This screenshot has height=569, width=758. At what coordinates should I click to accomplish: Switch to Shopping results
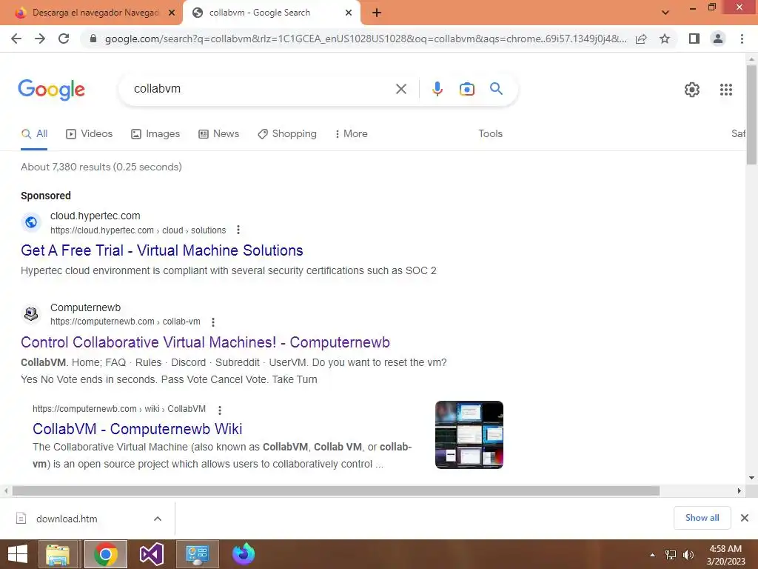pos(287,134)
